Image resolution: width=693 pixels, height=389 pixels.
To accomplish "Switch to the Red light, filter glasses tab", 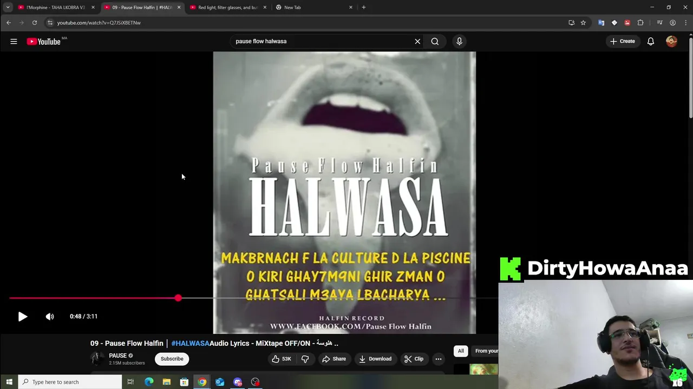I will point(227,8).
